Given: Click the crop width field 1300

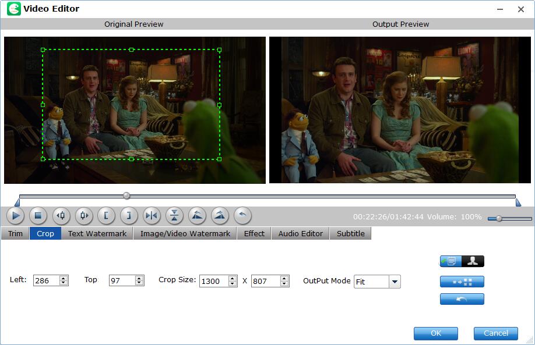Looking at the screenshot, I should [x=214, y=281].
